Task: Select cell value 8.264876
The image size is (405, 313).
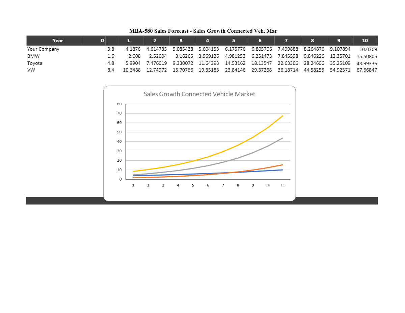Action: coord(314,49)
